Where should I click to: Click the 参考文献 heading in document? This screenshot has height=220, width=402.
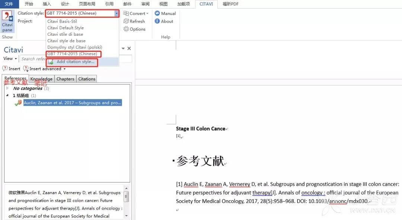200,161
